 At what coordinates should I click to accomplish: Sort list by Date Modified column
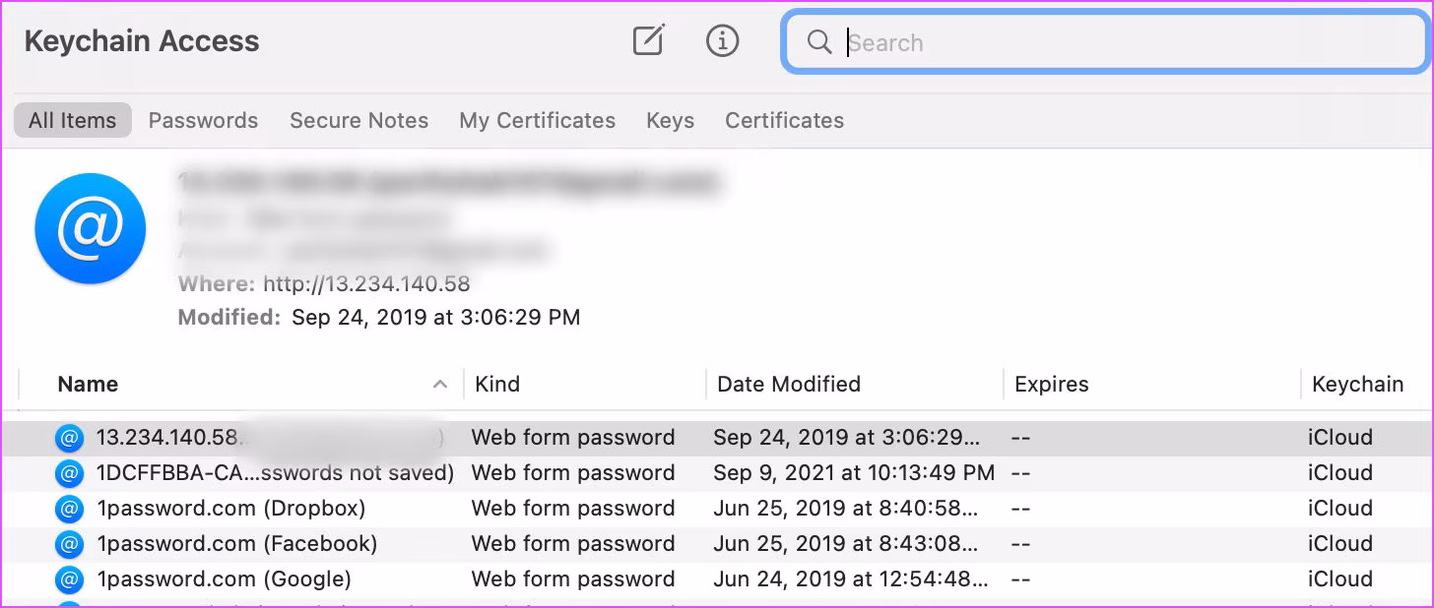(788, 385)
